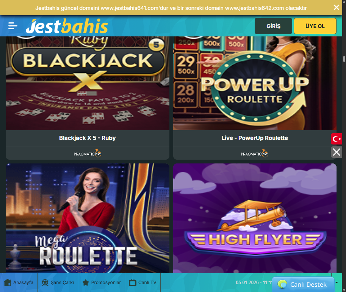Launch the High Flyer game
This screenshot has width=346, height=292.
pyautogui.click(x=255, y=218)
